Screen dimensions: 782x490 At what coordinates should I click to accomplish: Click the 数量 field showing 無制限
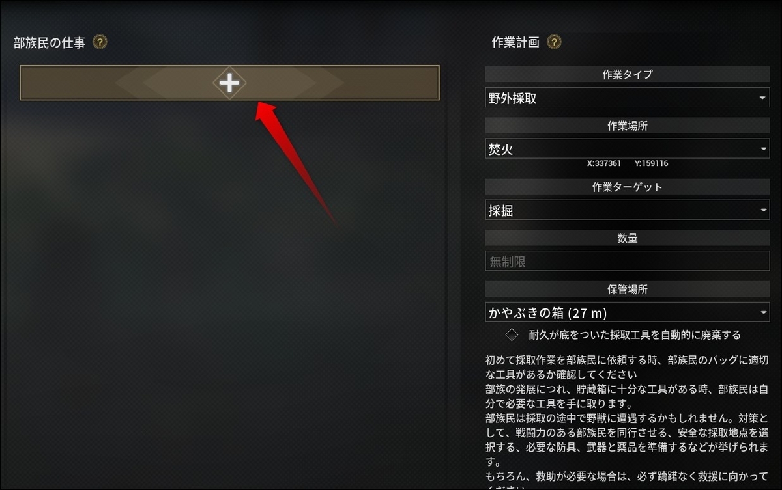(628, 261)
